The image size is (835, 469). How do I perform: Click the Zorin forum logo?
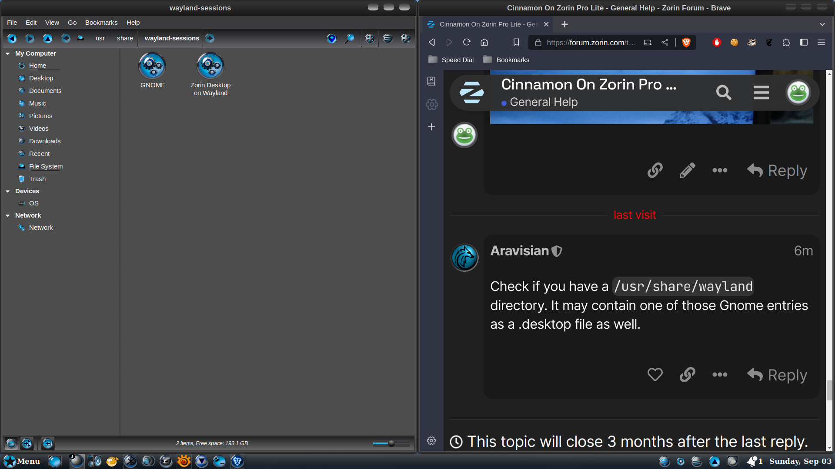[471, 92]
